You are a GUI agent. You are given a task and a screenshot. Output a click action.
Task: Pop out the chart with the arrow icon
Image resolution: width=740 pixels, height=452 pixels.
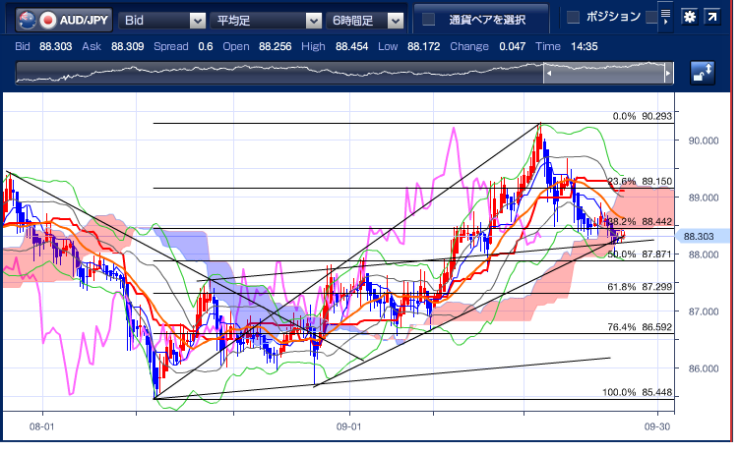(x=711, y=17)
